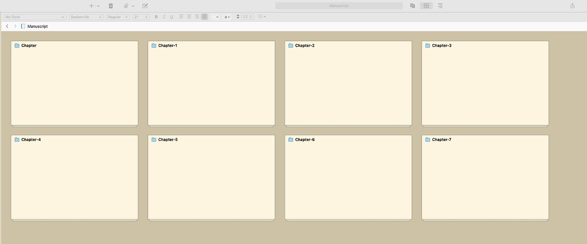Select the Chapter index card
Screen dimensions: 587x244
click(74, 83)
